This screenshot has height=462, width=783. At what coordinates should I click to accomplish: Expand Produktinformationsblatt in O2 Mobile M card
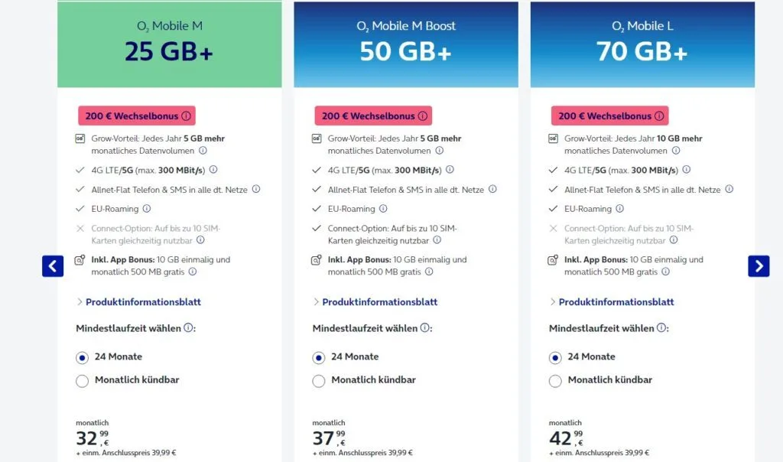142,302
